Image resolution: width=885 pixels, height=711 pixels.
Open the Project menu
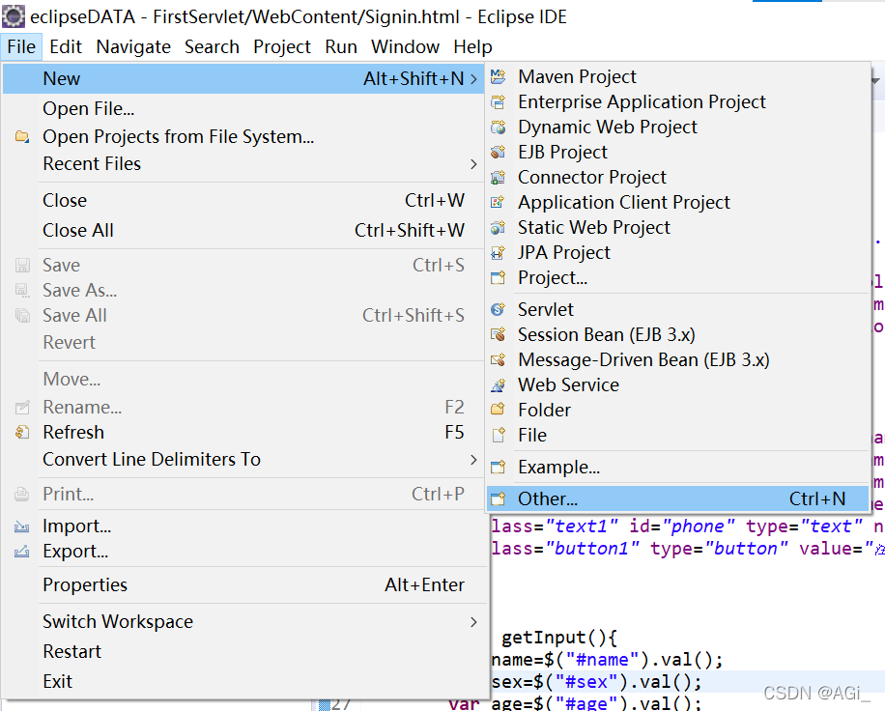[x=282, y=46]
